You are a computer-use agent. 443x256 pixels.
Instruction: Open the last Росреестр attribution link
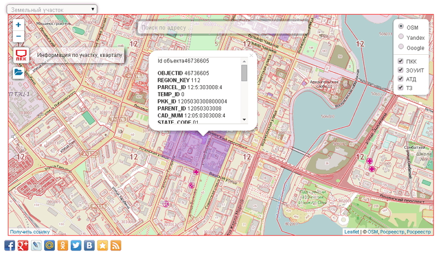coord(419,232)
